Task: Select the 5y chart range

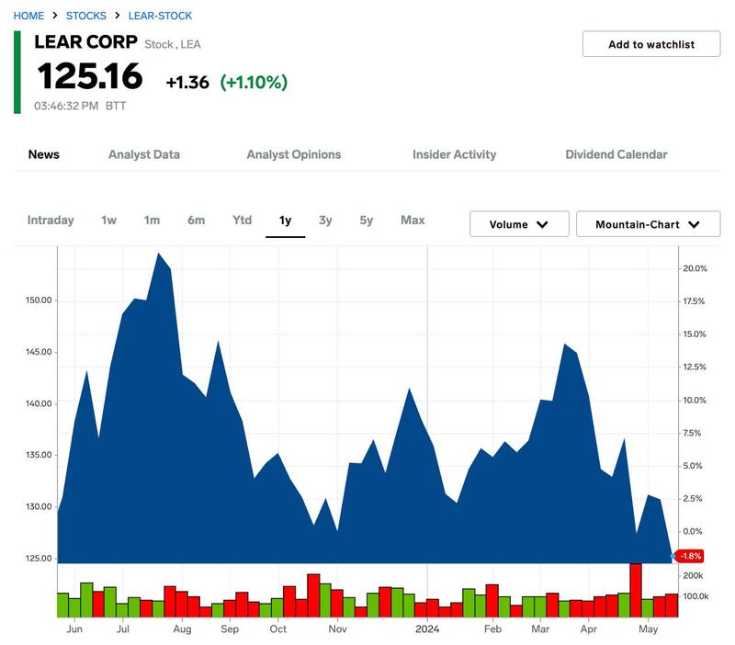Action: [x=367, y=220]
